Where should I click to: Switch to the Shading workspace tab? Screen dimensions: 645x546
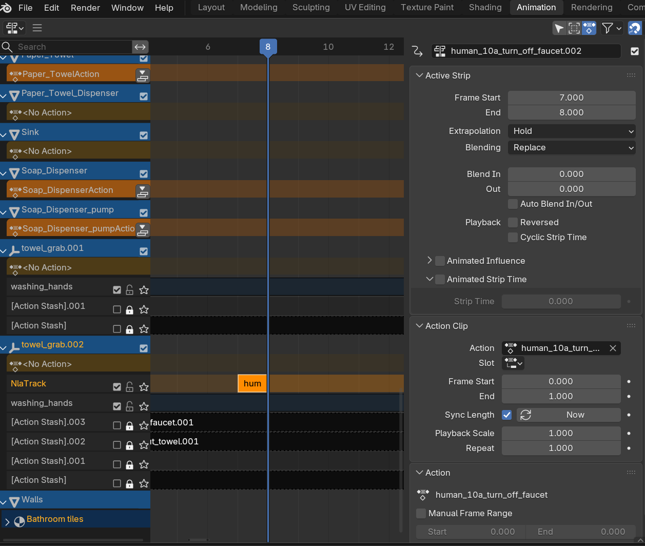[485, 7]
